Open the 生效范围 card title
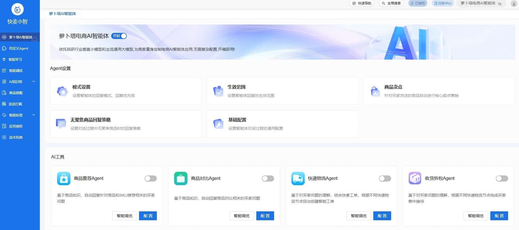This screenshot has width=519, height=230. (237, 87)
